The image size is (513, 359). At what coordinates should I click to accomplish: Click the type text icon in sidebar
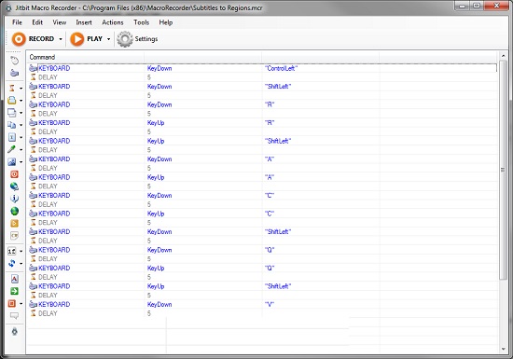click(12, 137)
